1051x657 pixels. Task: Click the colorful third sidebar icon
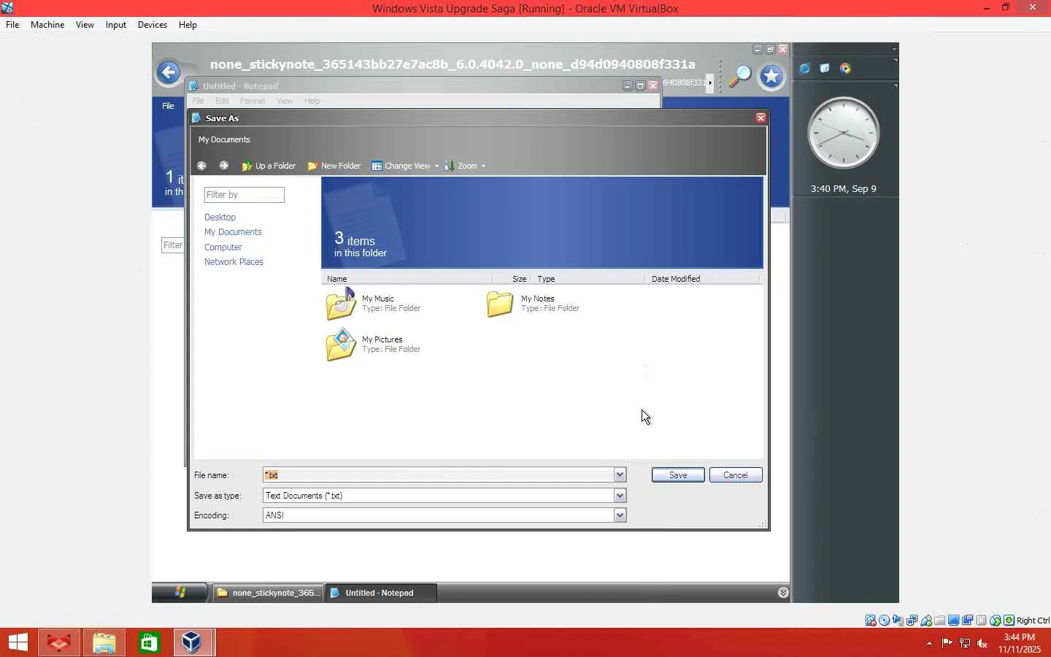(x=845, y=69)
